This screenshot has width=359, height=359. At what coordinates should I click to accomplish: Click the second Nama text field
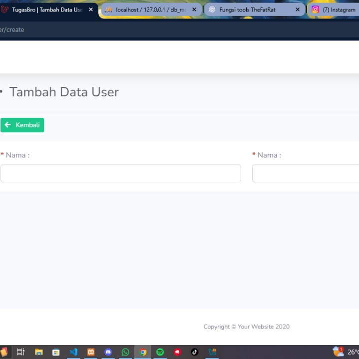pos(305,173)
